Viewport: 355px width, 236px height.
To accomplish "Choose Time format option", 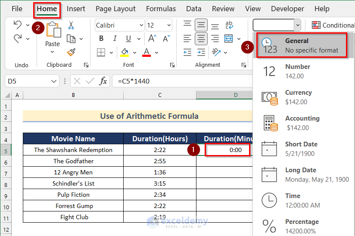I will (x=303, y=200).
